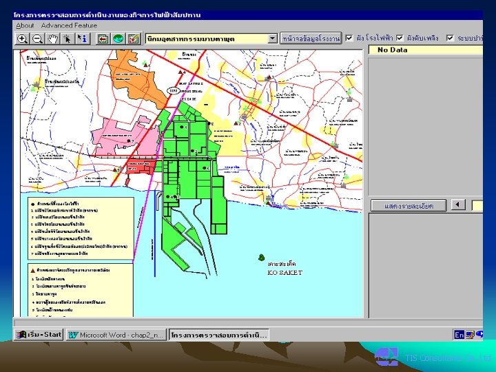Switch to Microsoft Word chap2 taskbar item
The height and width of the screenshot is (372, 496).
(x=116, y=335)
